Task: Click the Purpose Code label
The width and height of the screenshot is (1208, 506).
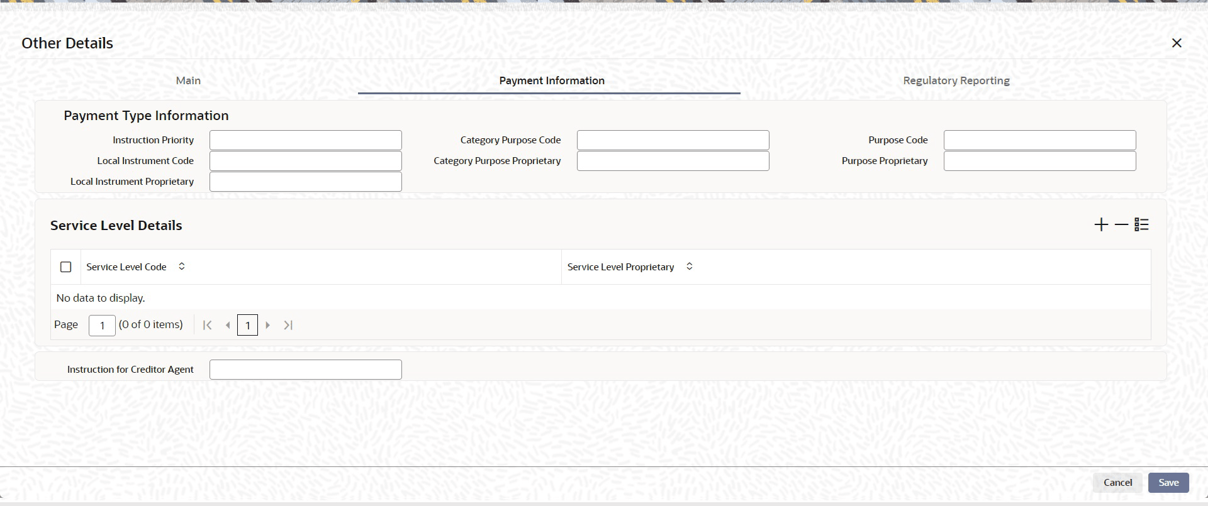Action: (x=898, y=140)
